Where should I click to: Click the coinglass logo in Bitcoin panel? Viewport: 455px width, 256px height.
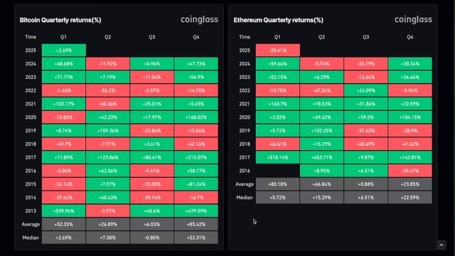199,19
